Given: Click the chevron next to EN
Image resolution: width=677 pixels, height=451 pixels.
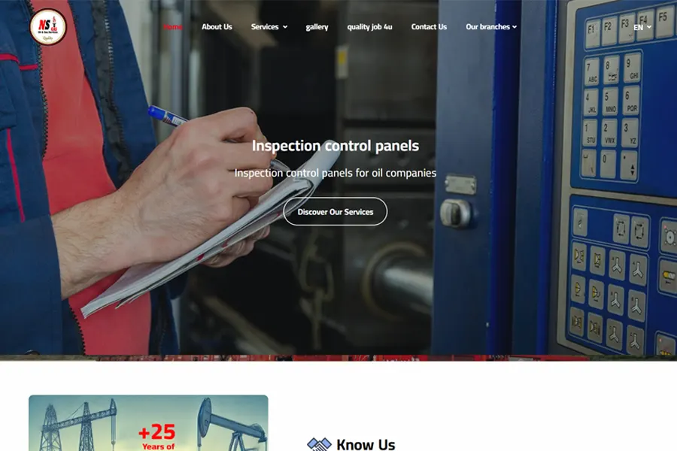Looking at the screenshot, I should click(x=649, y=27).
